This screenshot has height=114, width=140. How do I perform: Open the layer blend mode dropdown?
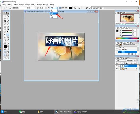(121, 60)
